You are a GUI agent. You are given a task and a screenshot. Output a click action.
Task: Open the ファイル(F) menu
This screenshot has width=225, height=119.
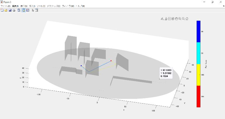(5, 6)
